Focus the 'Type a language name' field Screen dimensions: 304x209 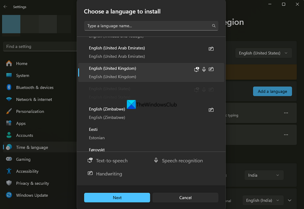click(x=148, y=26)
